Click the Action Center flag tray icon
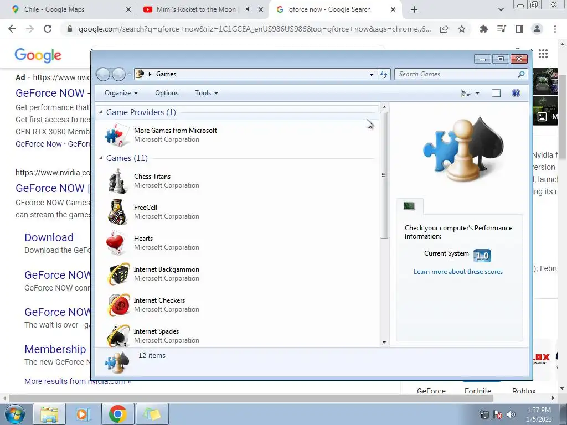The image size is (567, 425). coord(498,414)
